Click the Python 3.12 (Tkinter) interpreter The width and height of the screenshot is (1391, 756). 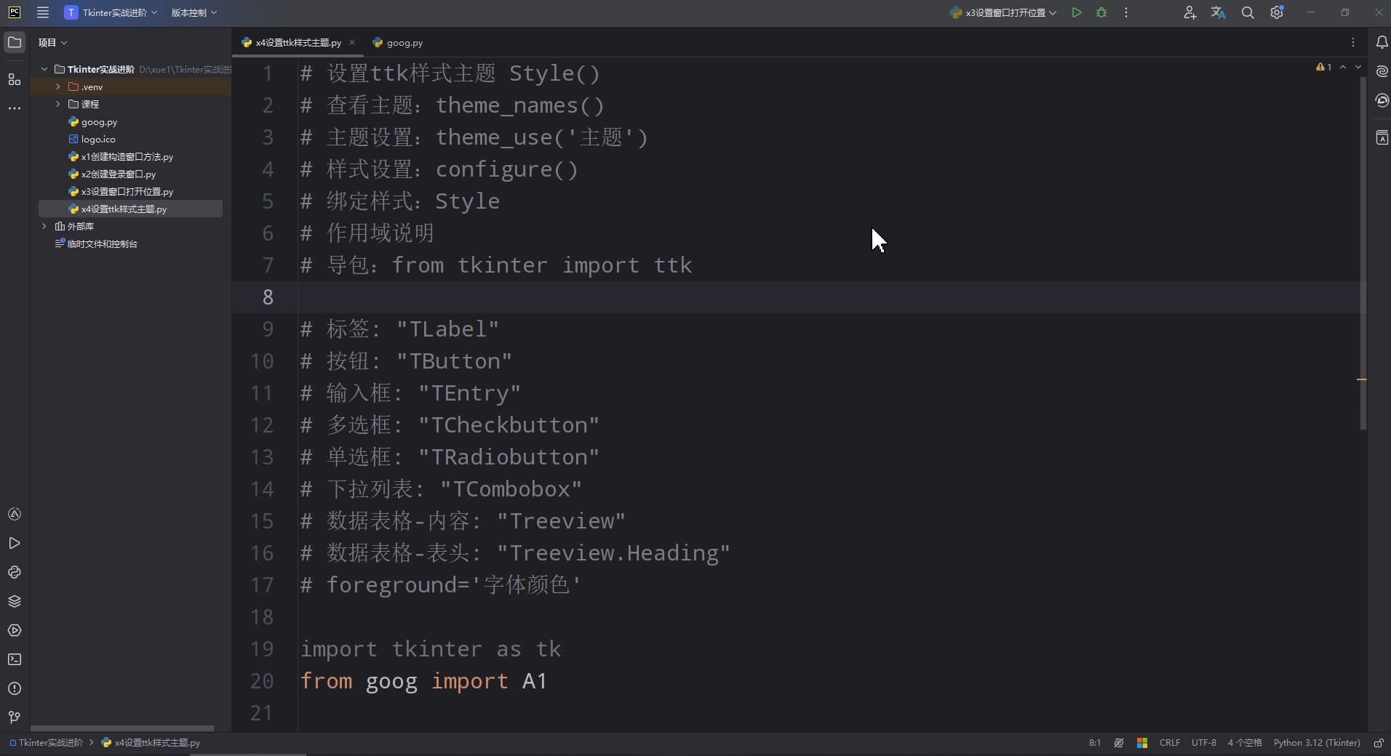(x=1316, y=743)
